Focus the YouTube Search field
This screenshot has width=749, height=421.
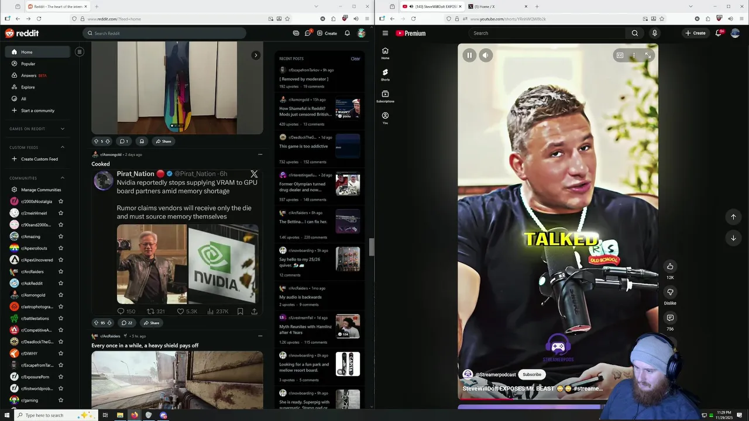(x=547, y=33)
